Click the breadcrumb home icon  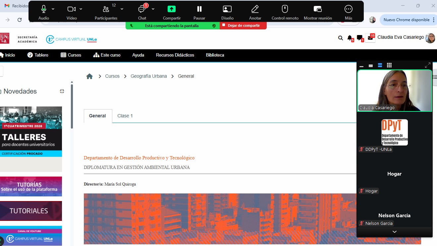(89, 76)
